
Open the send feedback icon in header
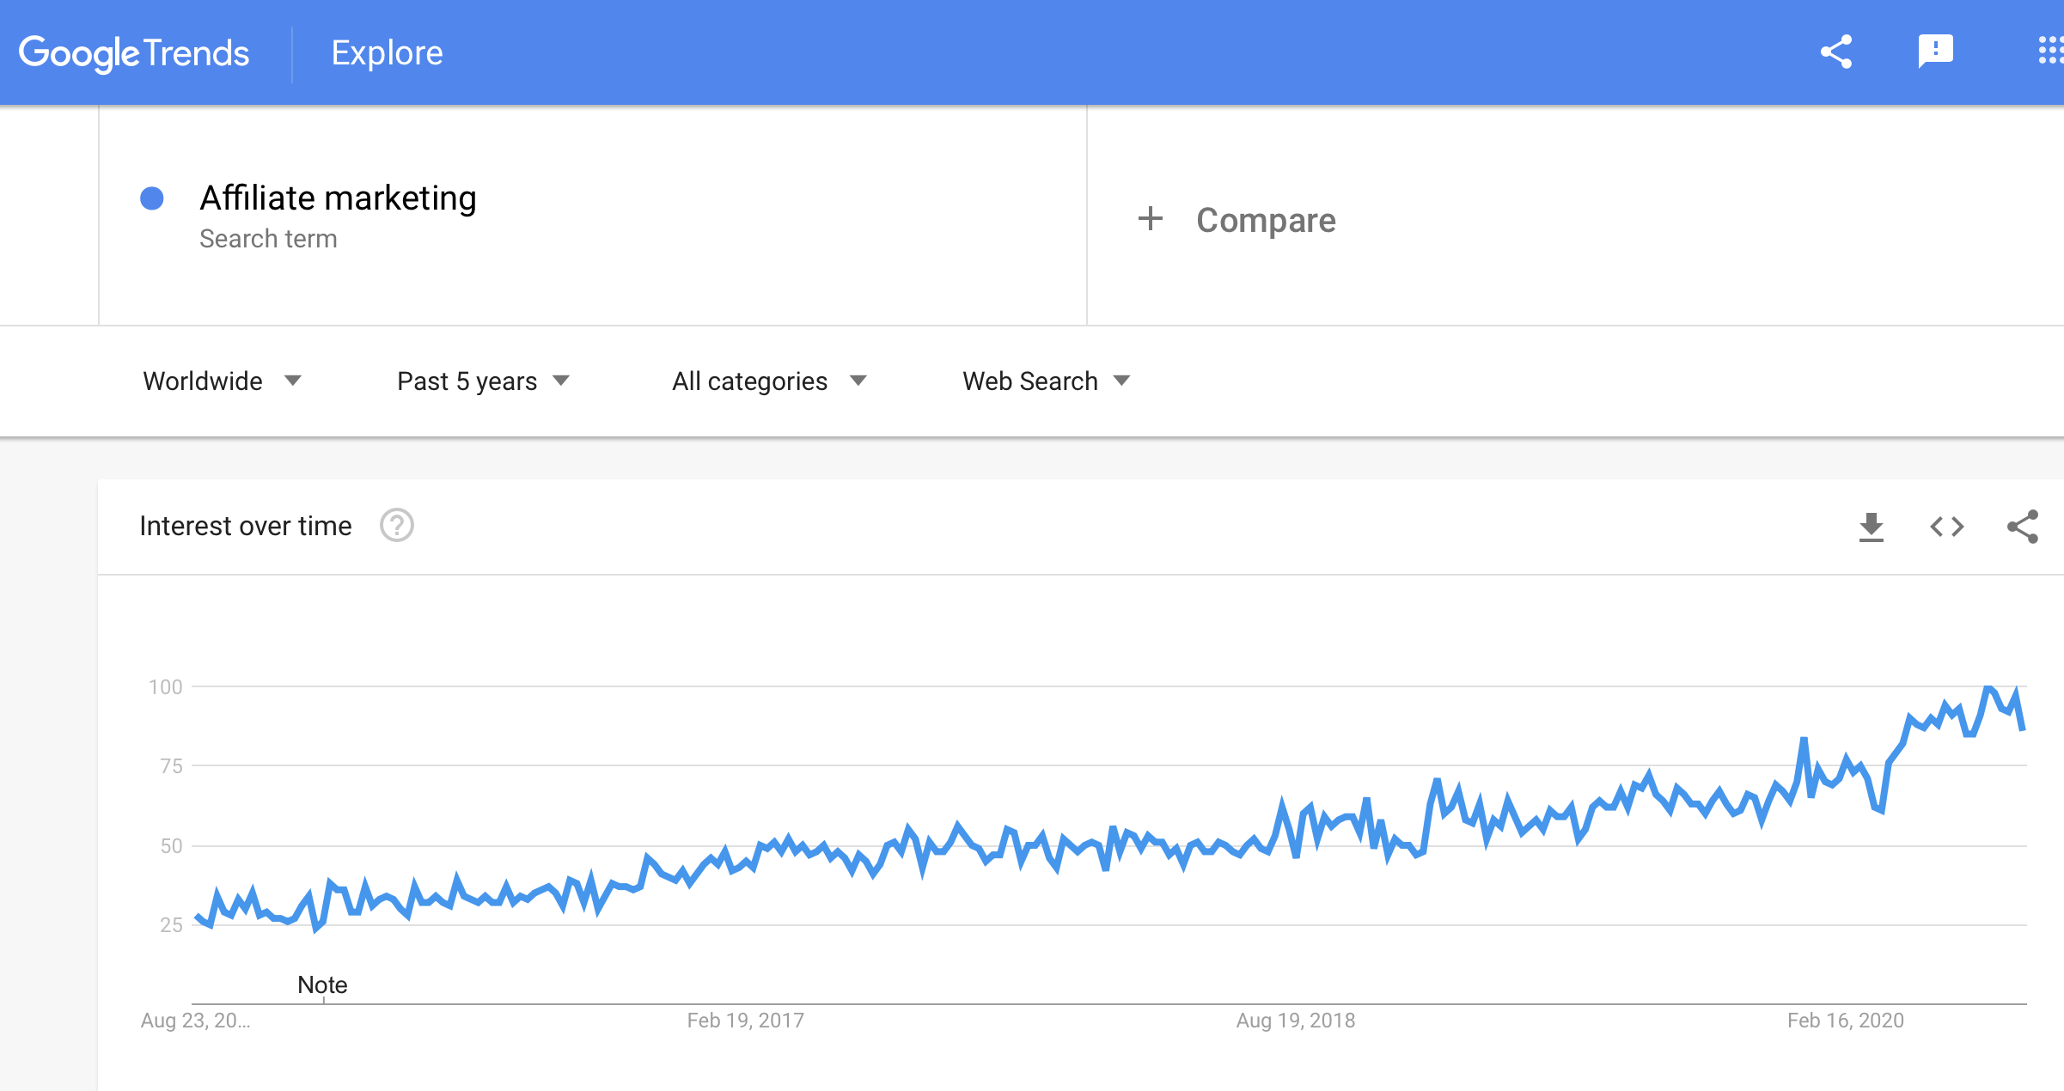pos(1936,52)
